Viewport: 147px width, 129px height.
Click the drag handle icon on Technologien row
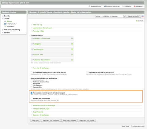click(72, 49)
